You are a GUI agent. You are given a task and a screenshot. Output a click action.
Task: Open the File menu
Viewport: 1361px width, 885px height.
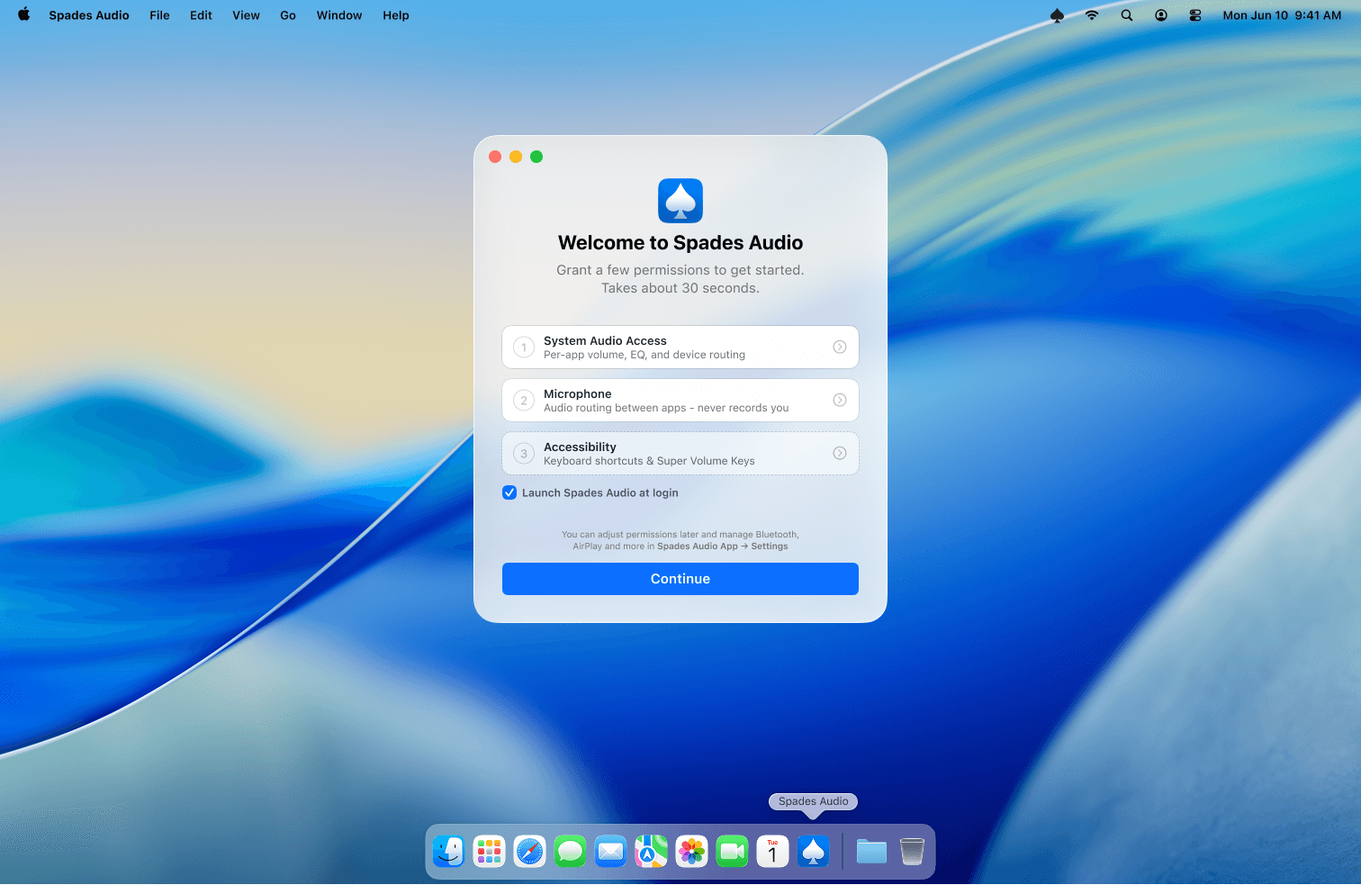pos(159,15)
